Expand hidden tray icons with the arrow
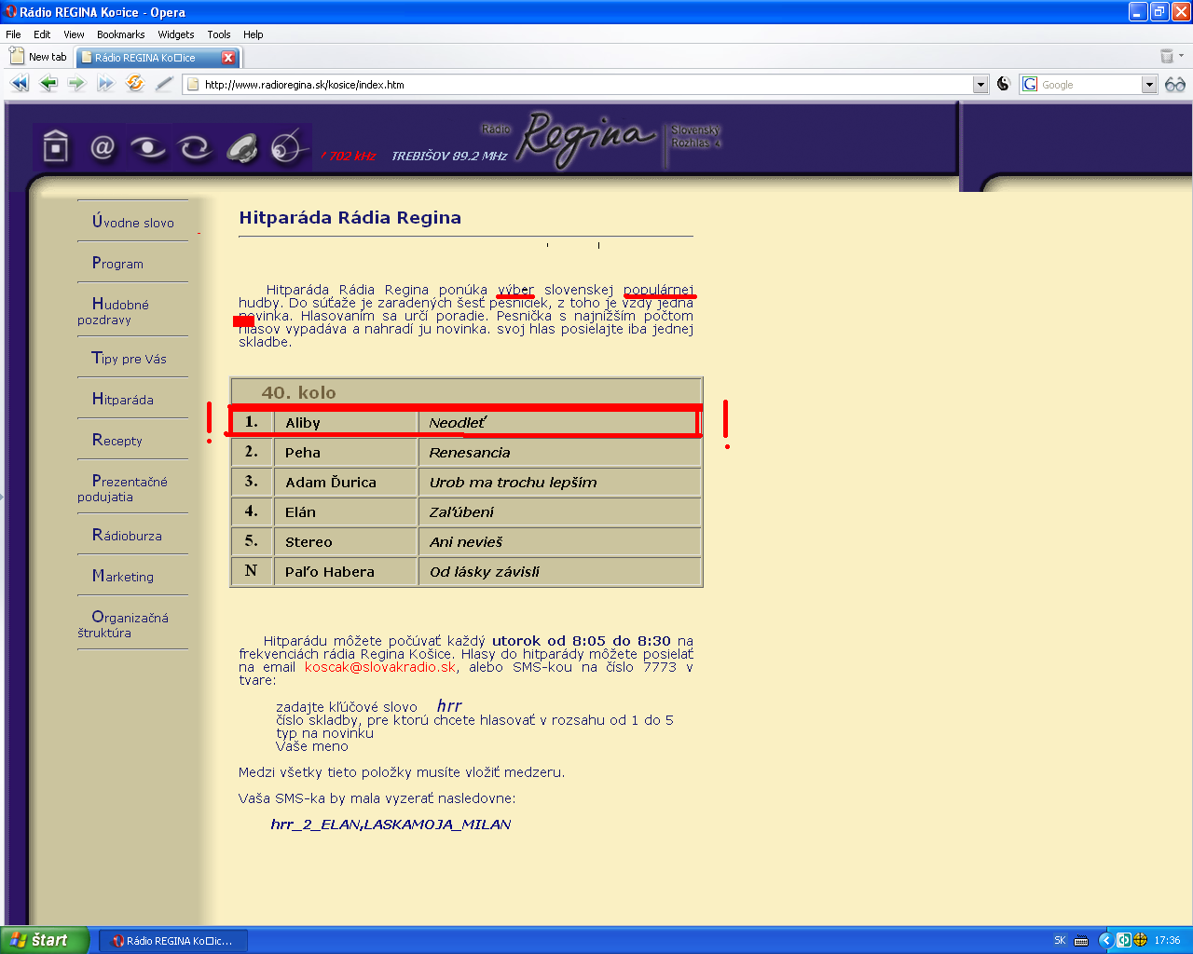The height and width of the screenshot is (954, 1193). (1105, 940)
